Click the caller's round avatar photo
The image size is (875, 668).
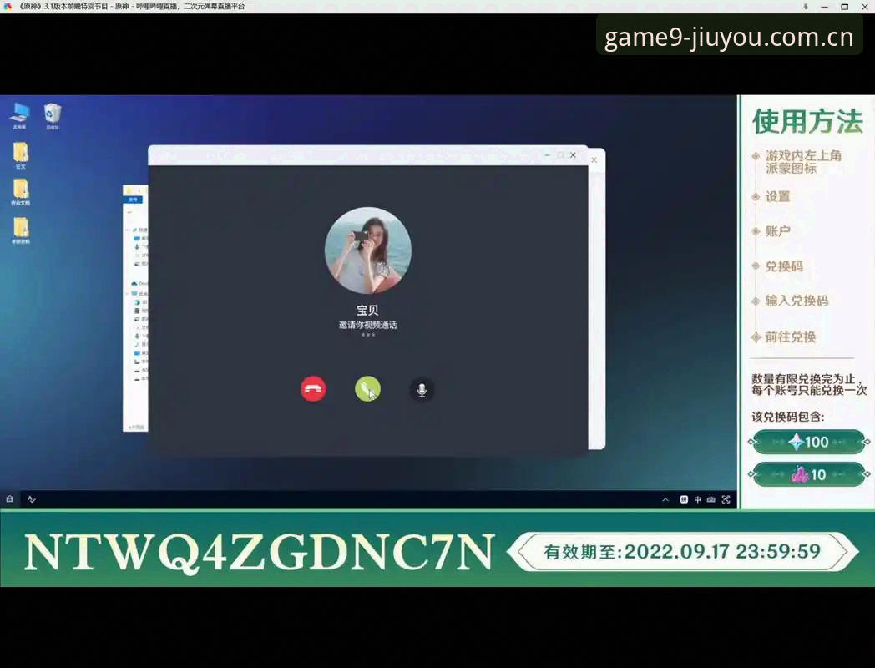coord(368,250)
